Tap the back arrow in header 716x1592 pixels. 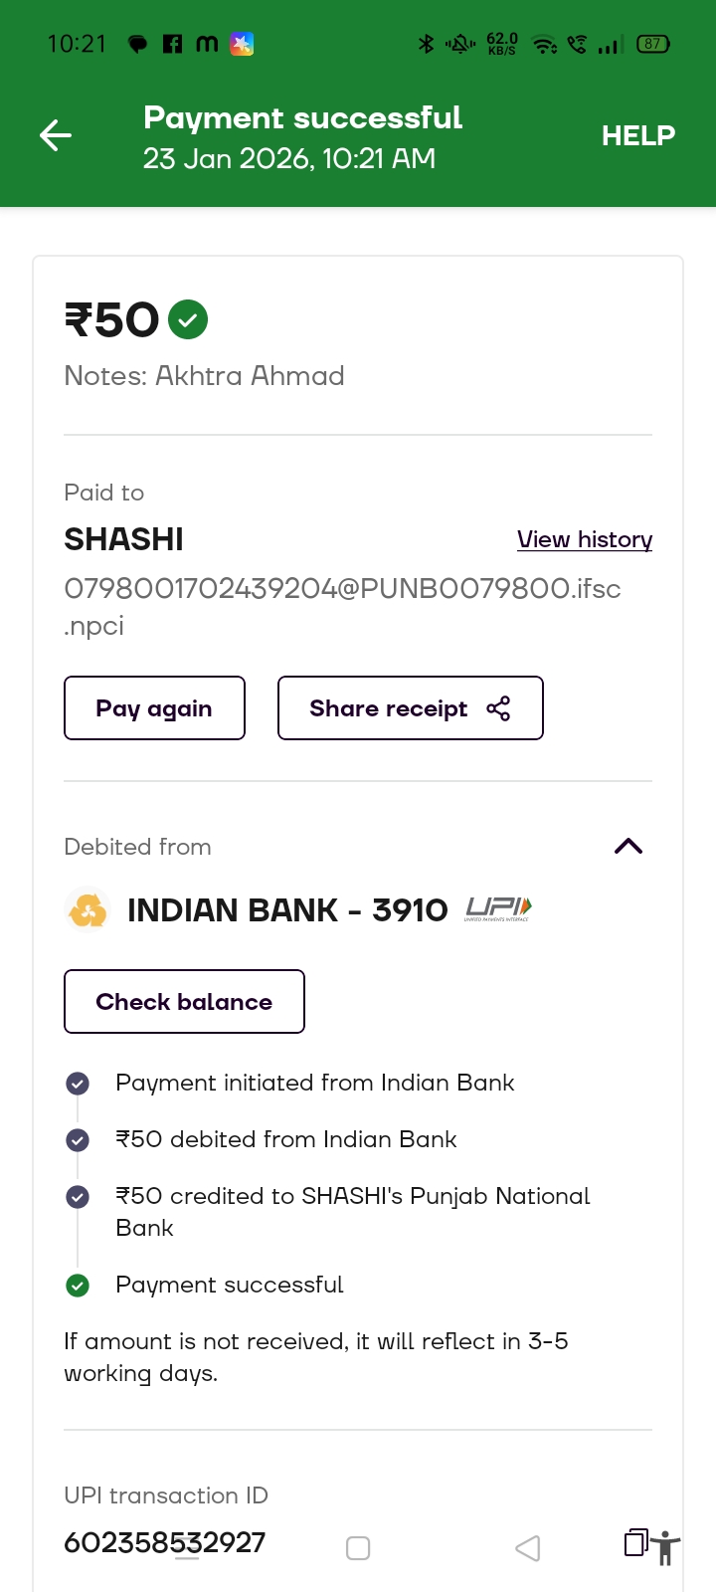pos(56,135)
